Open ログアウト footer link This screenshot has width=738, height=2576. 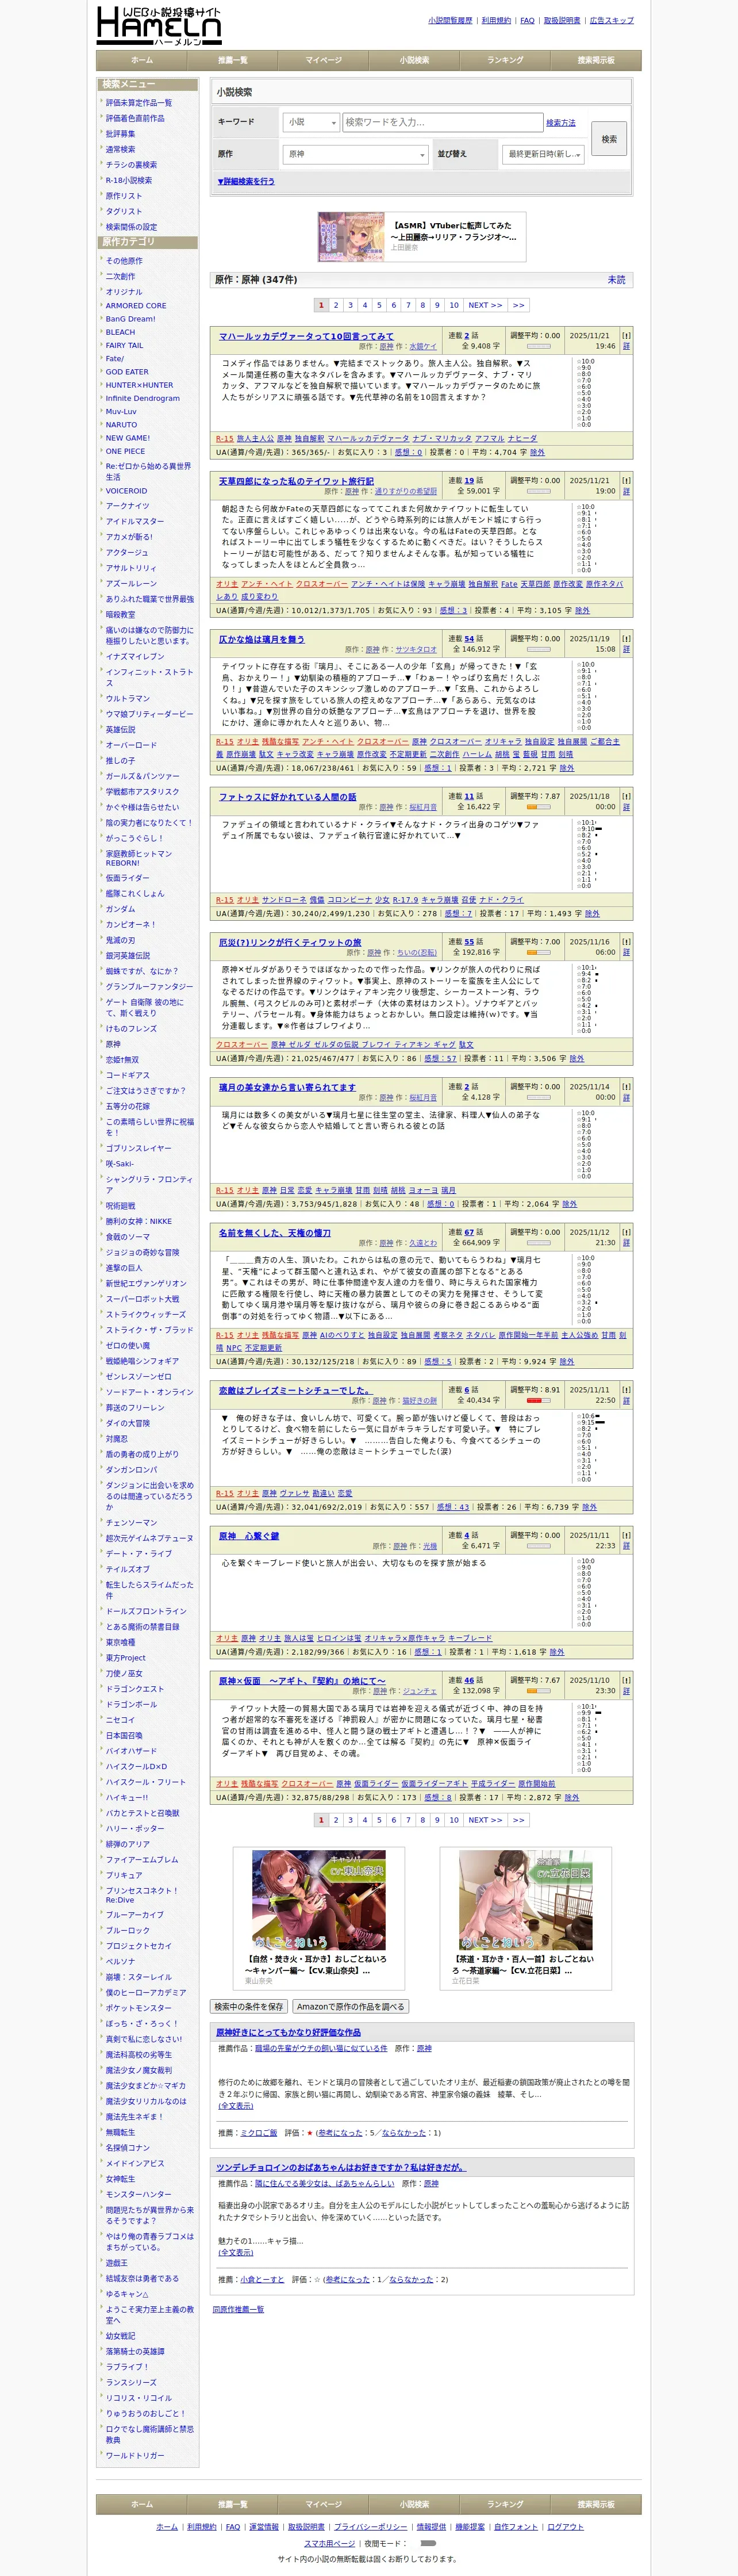tap(566, 2527)
